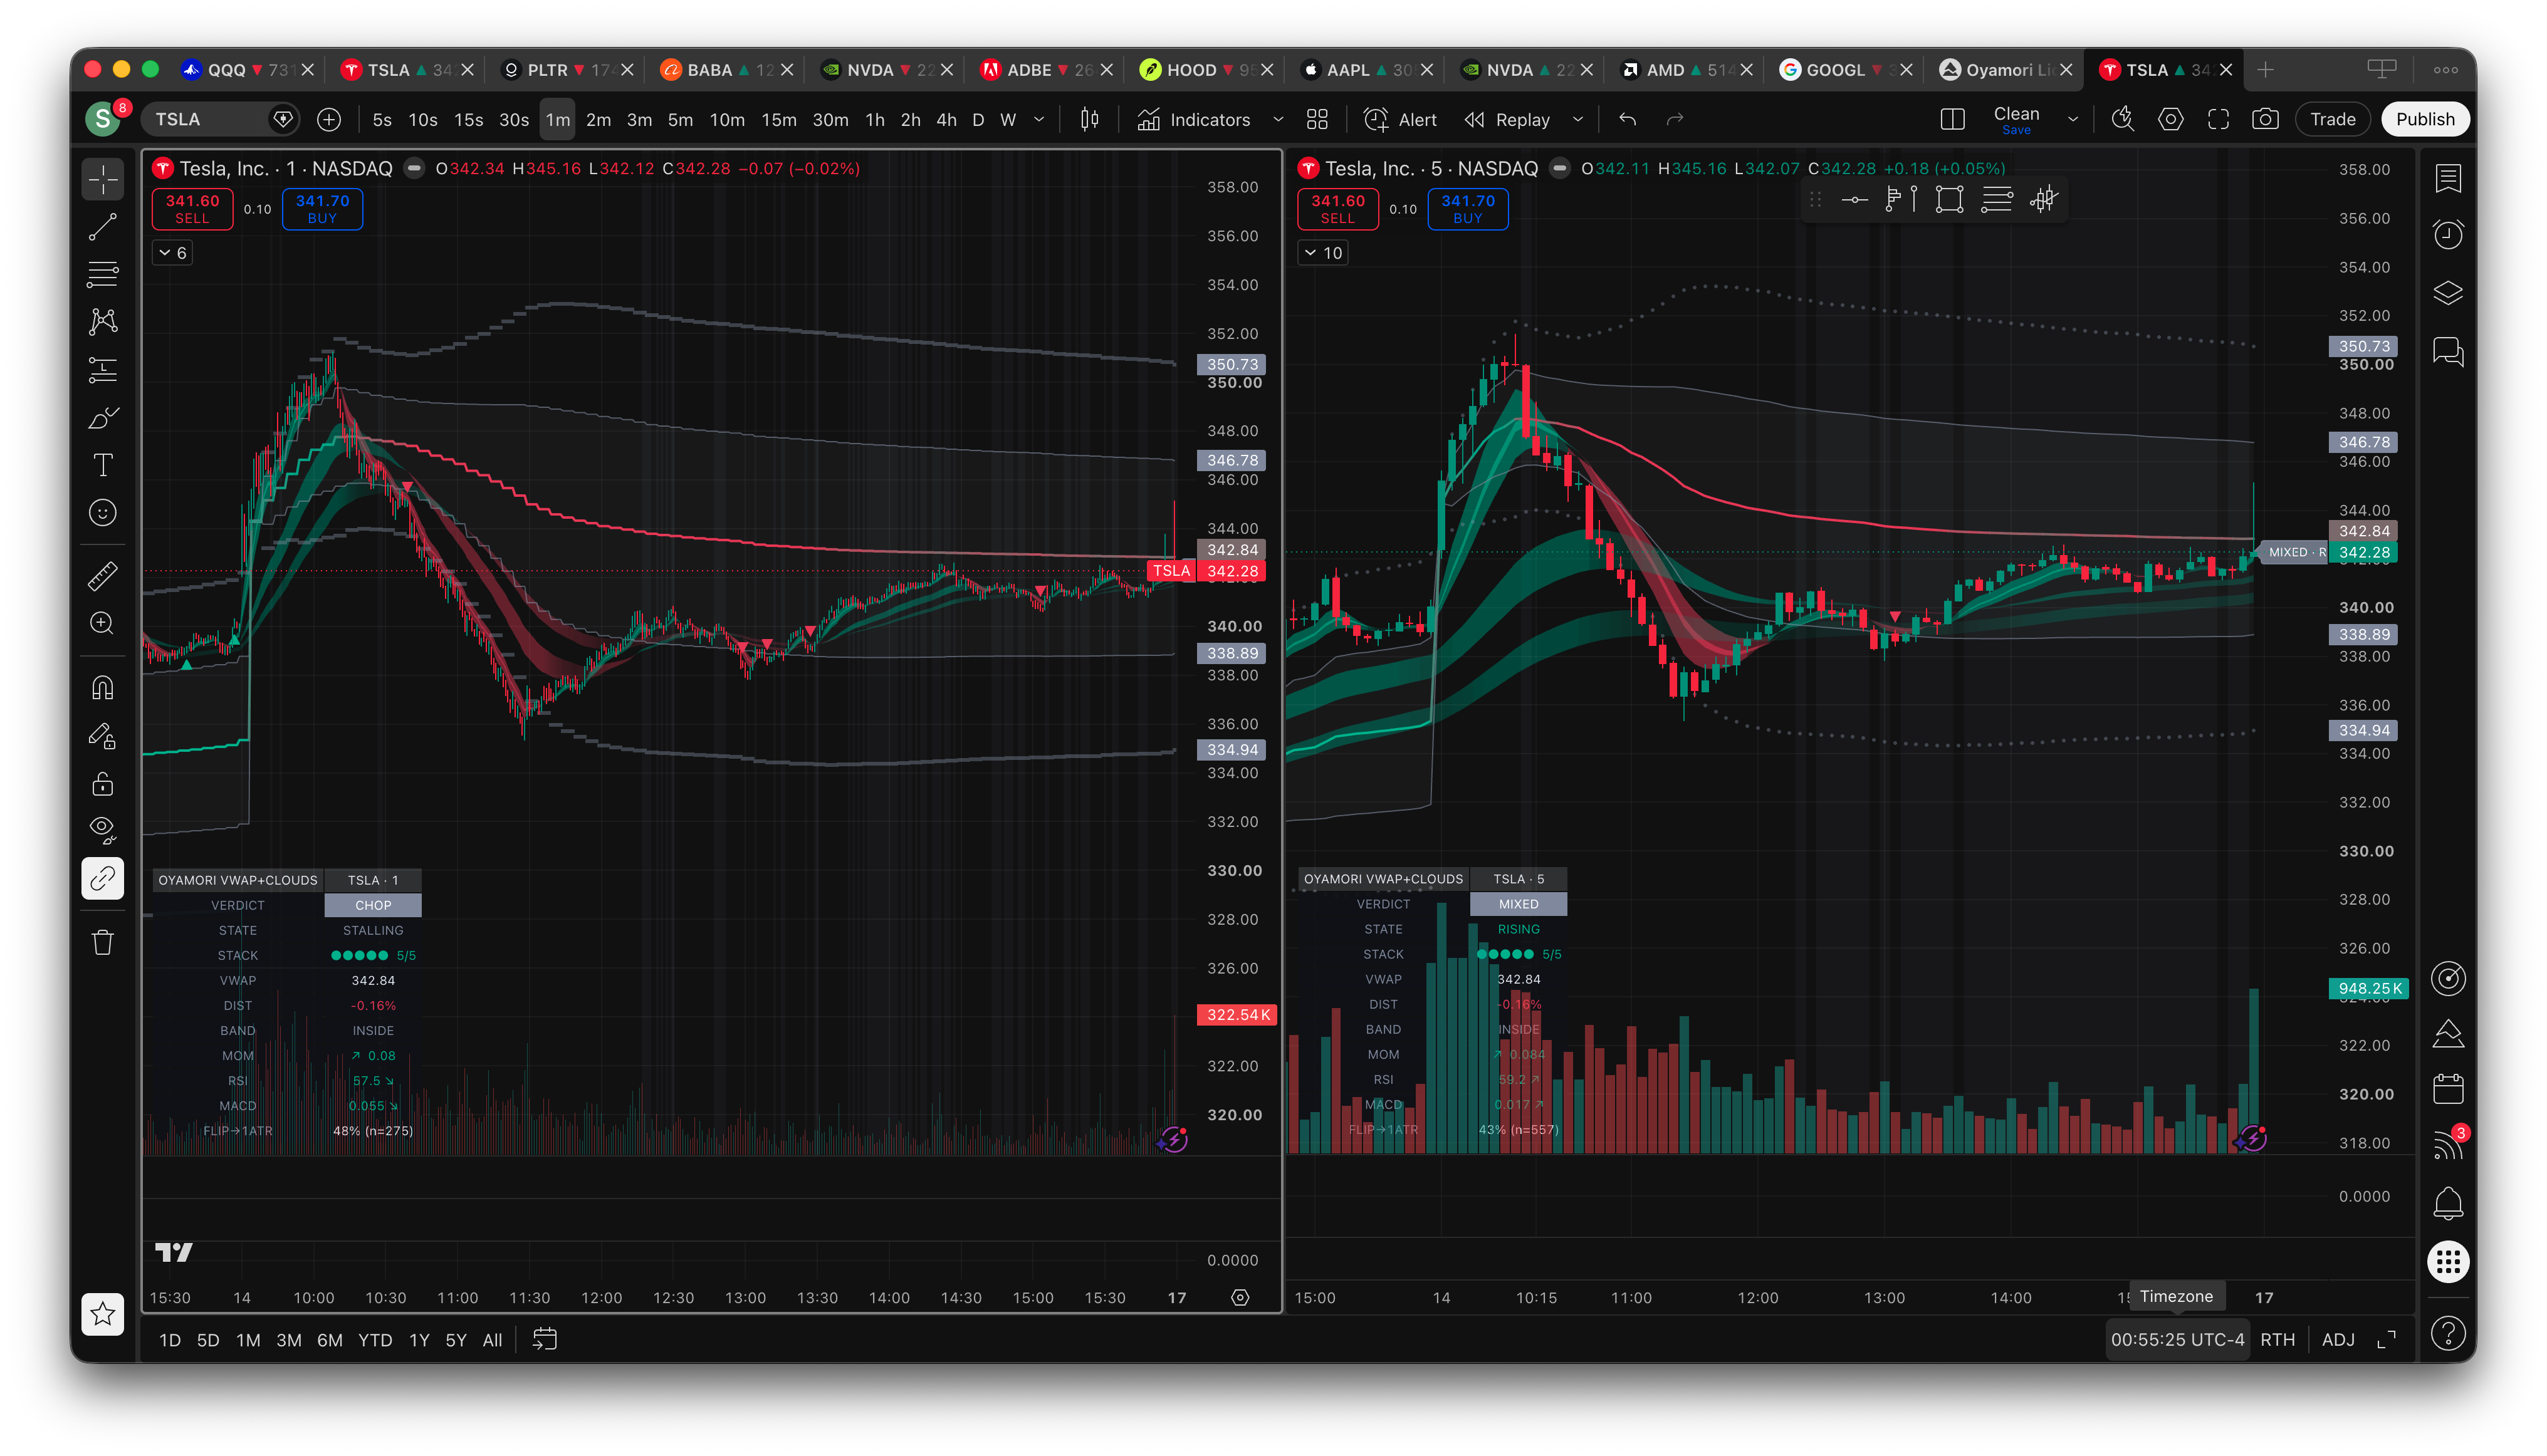The image size is (2547, 1456).
Task: Switch to the BABA browser tab
Action: [x=727, y=69]
